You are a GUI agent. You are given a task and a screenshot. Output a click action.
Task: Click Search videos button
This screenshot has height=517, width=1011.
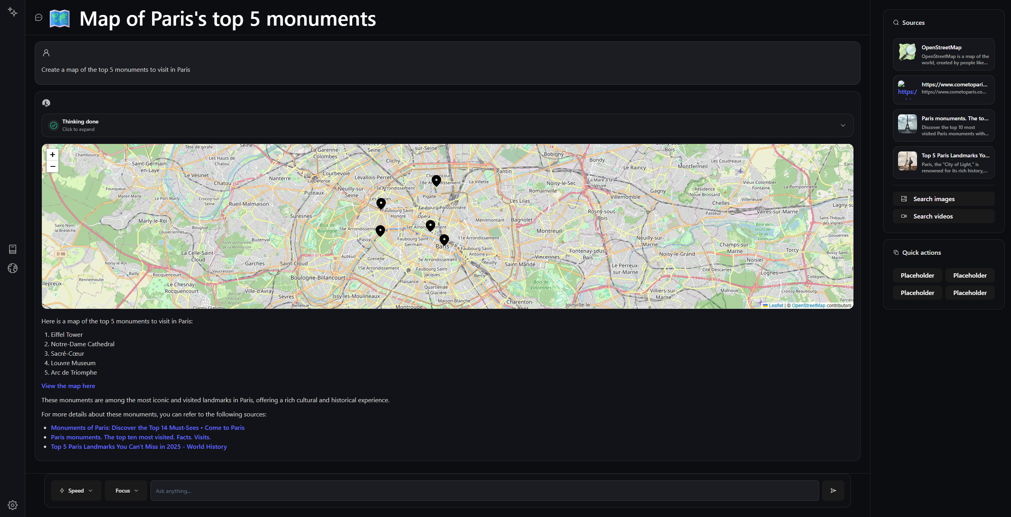(943, 216)
